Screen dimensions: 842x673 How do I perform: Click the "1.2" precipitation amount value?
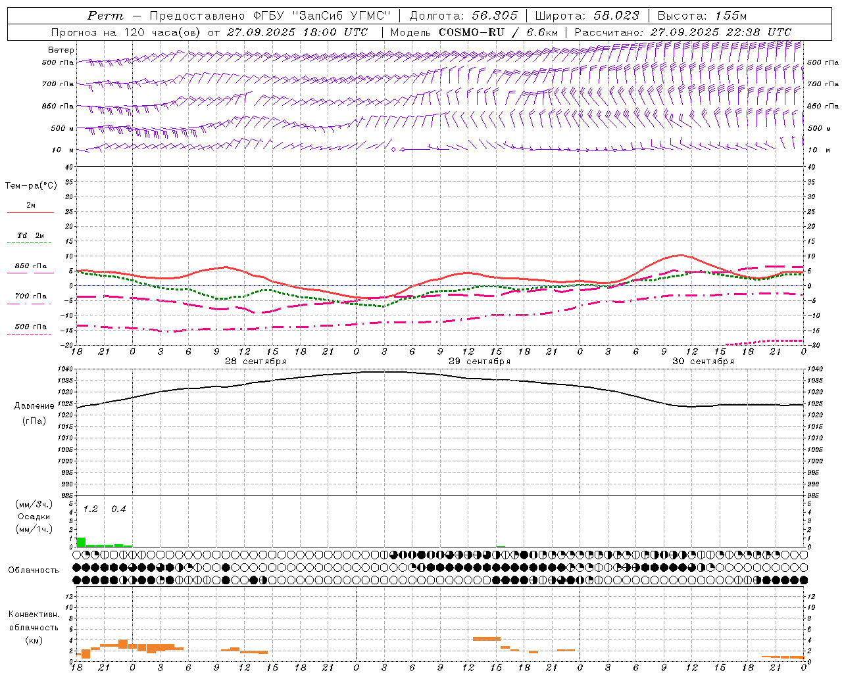[90, 509]
